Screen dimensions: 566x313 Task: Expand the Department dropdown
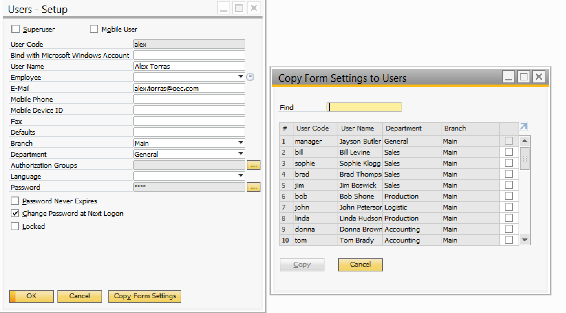[241, 154]
